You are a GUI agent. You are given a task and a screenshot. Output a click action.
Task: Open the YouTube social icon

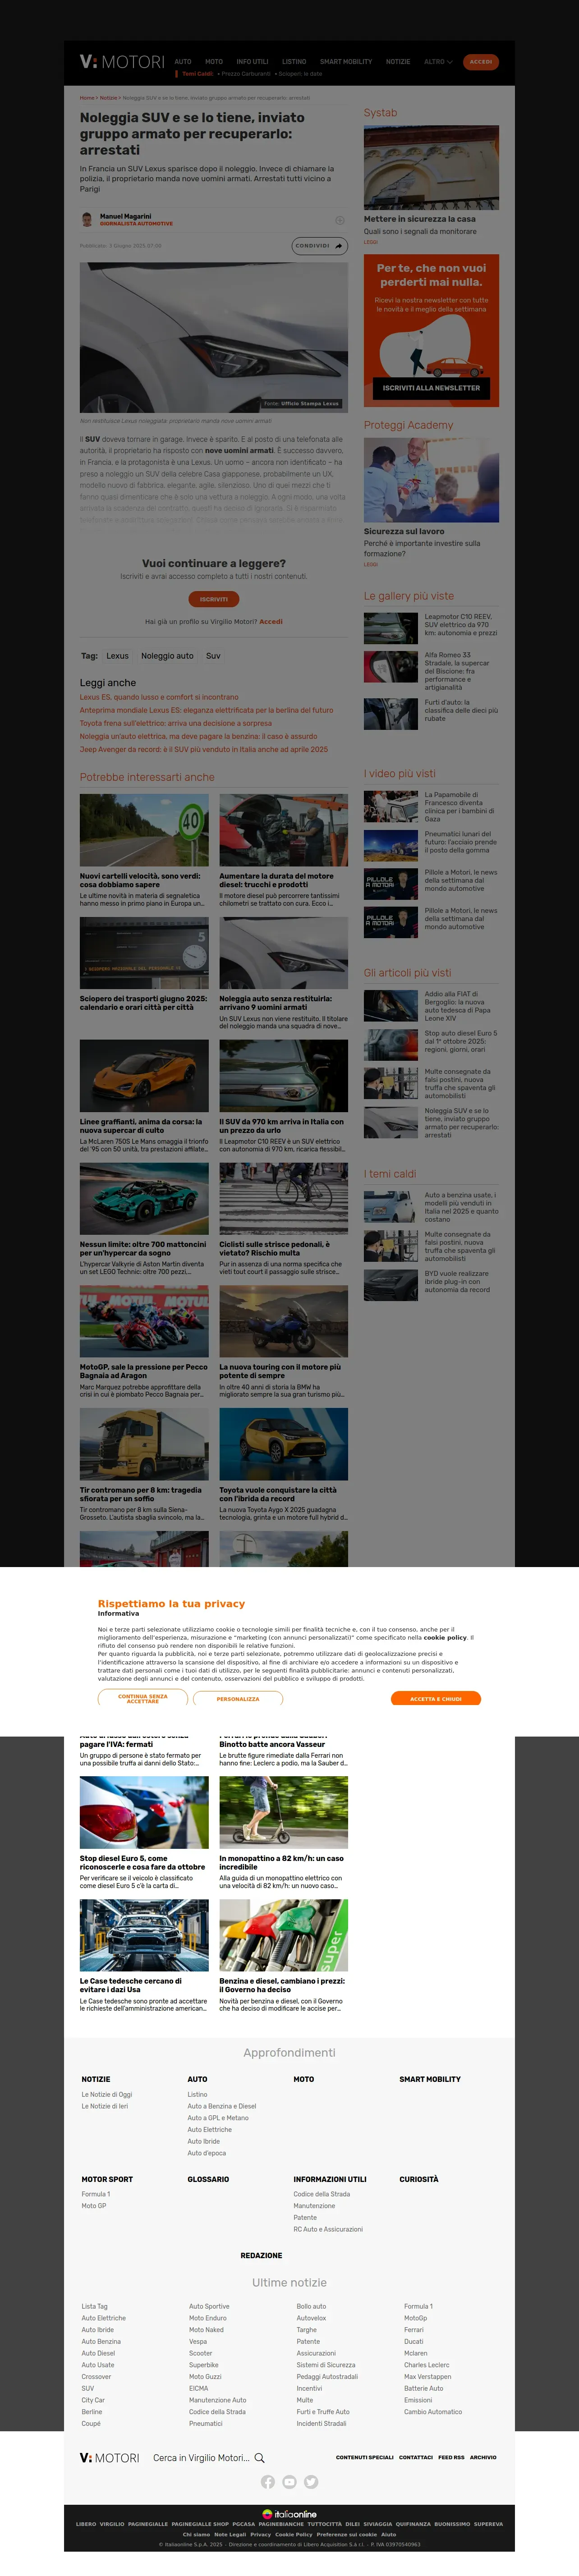[289, 2481]
